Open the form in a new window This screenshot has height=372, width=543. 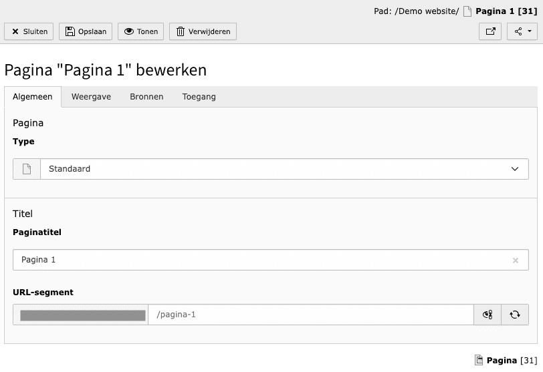pos(491,31)
